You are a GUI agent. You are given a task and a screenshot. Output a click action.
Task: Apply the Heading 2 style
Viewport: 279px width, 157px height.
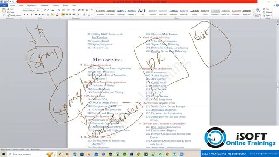pos(132,12)
